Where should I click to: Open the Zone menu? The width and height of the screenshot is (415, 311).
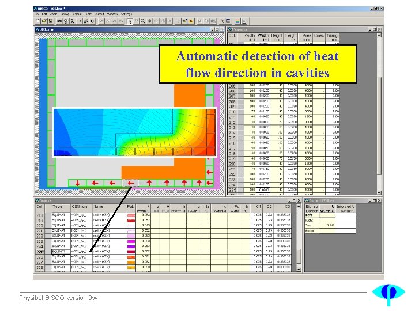(x=54, y=14)
